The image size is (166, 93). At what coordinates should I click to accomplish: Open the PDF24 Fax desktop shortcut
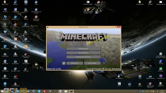coord(16,55)
